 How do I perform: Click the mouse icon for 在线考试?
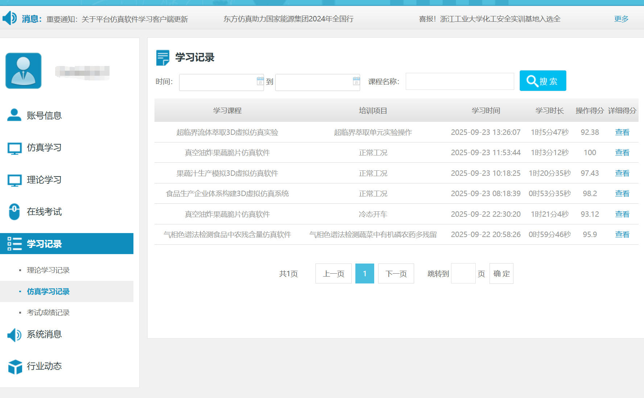pyautogui.click(x=14, y=212)
